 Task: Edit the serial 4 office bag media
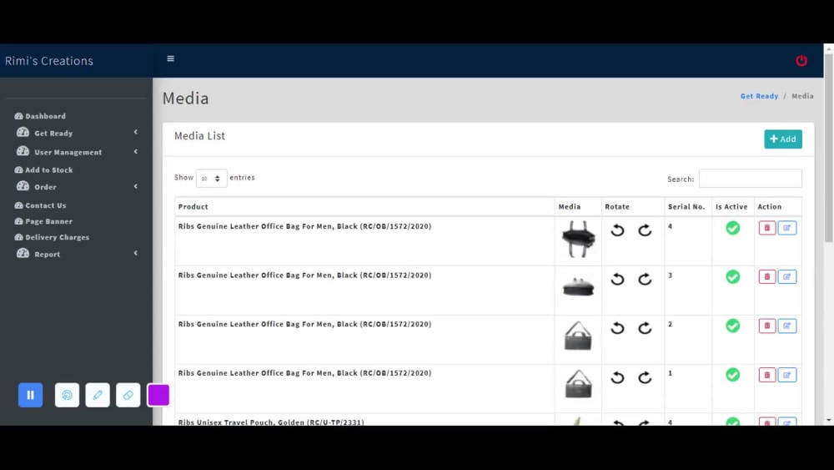786,228
